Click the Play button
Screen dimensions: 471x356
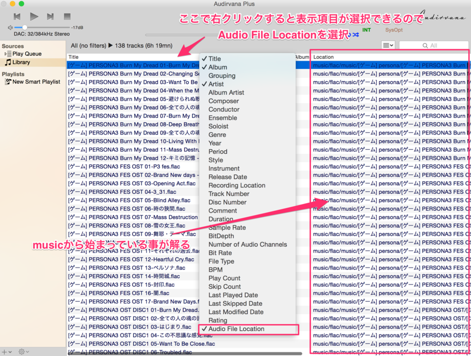tap(34, 17)
